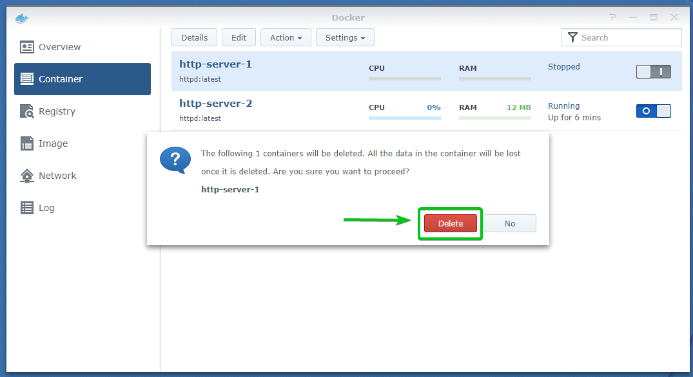Image resolution: width=693 pixels, height=377 pixels.
Task: Click the Container list icon in sidebar
Action: pyautogui.click(x=27, y=79)
